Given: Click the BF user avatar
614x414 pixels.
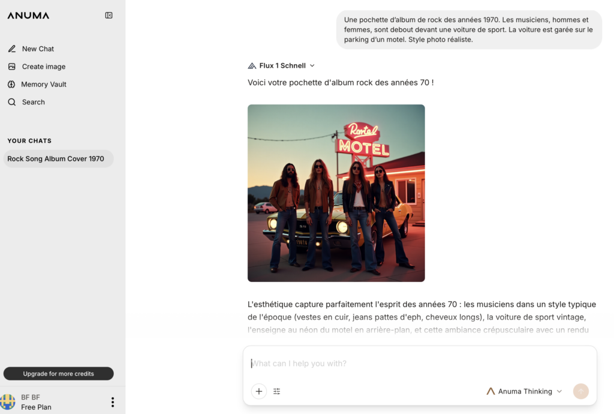Looking at the screenshot, I should tap(8, 402).
